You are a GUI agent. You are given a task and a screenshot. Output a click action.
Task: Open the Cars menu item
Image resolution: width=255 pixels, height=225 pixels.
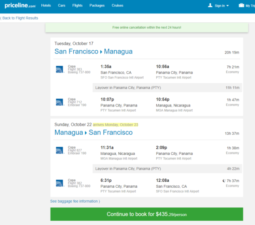[62, 6]
